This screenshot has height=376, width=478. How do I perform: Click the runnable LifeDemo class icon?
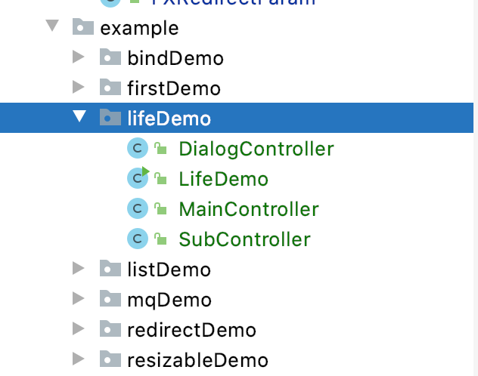pyautogui.click(x=137, y=179)
